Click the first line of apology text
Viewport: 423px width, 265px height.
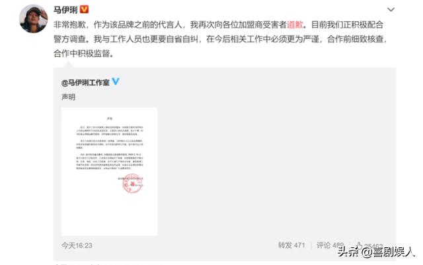[219, 25]
